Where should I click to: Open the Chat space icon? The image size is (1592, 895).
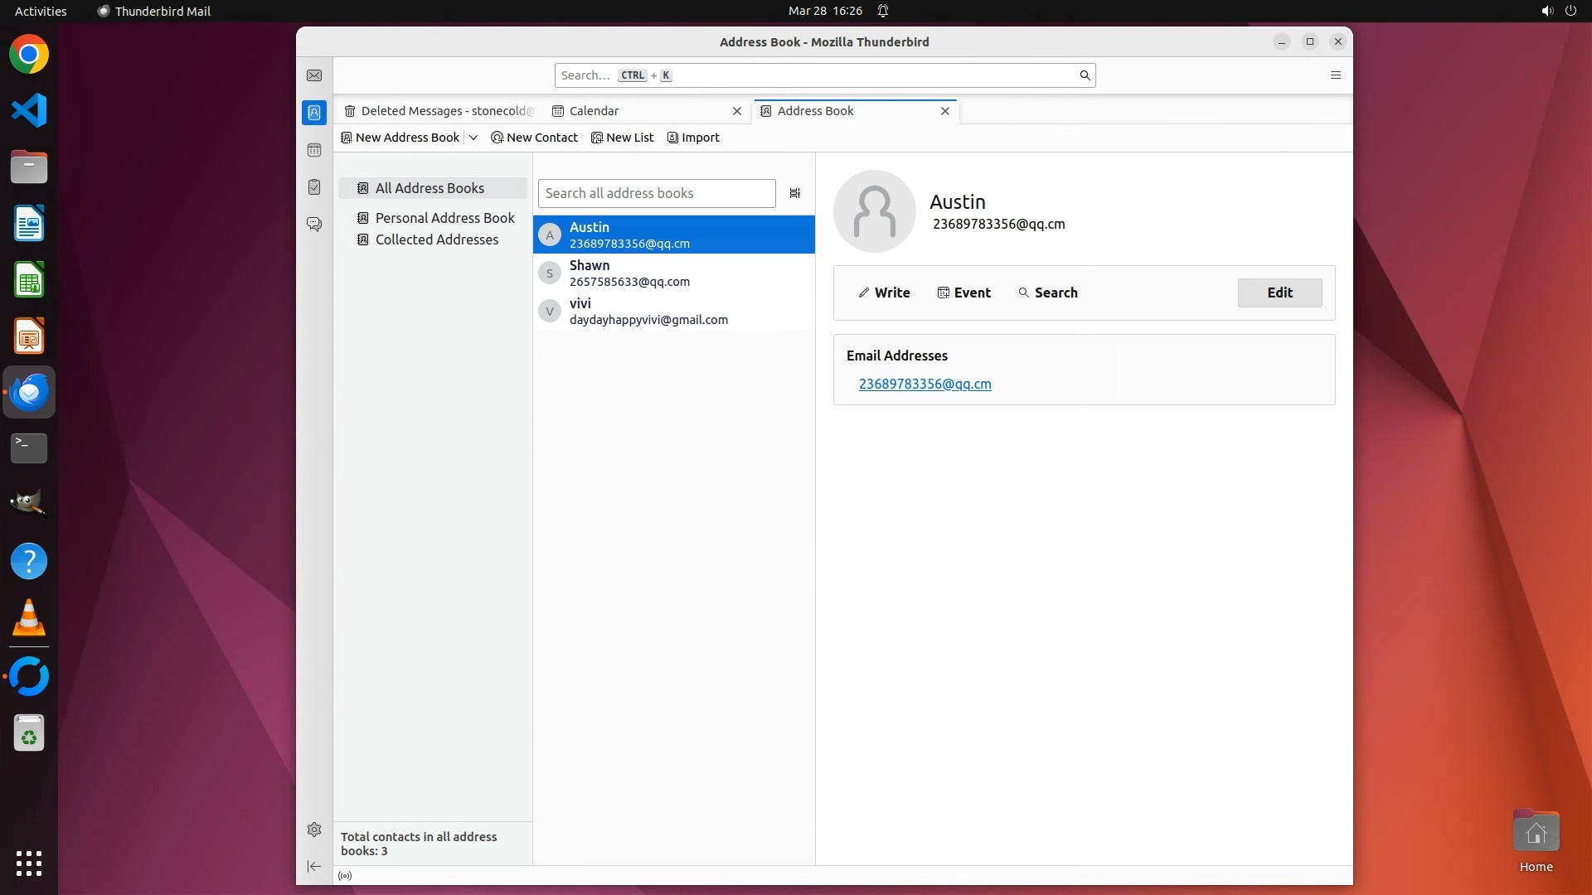coord(314,224)
